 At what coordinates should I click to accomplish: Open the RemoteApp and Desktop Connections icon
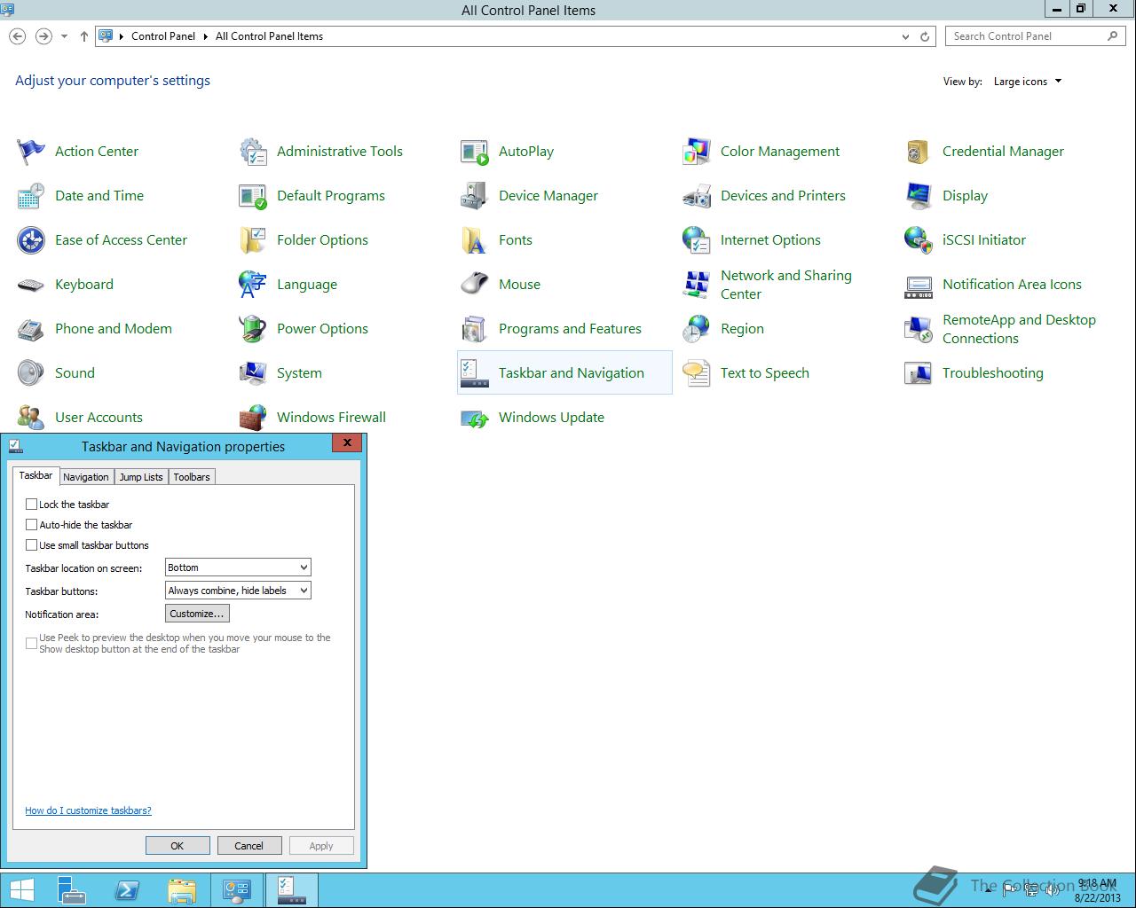coord(919,329)
